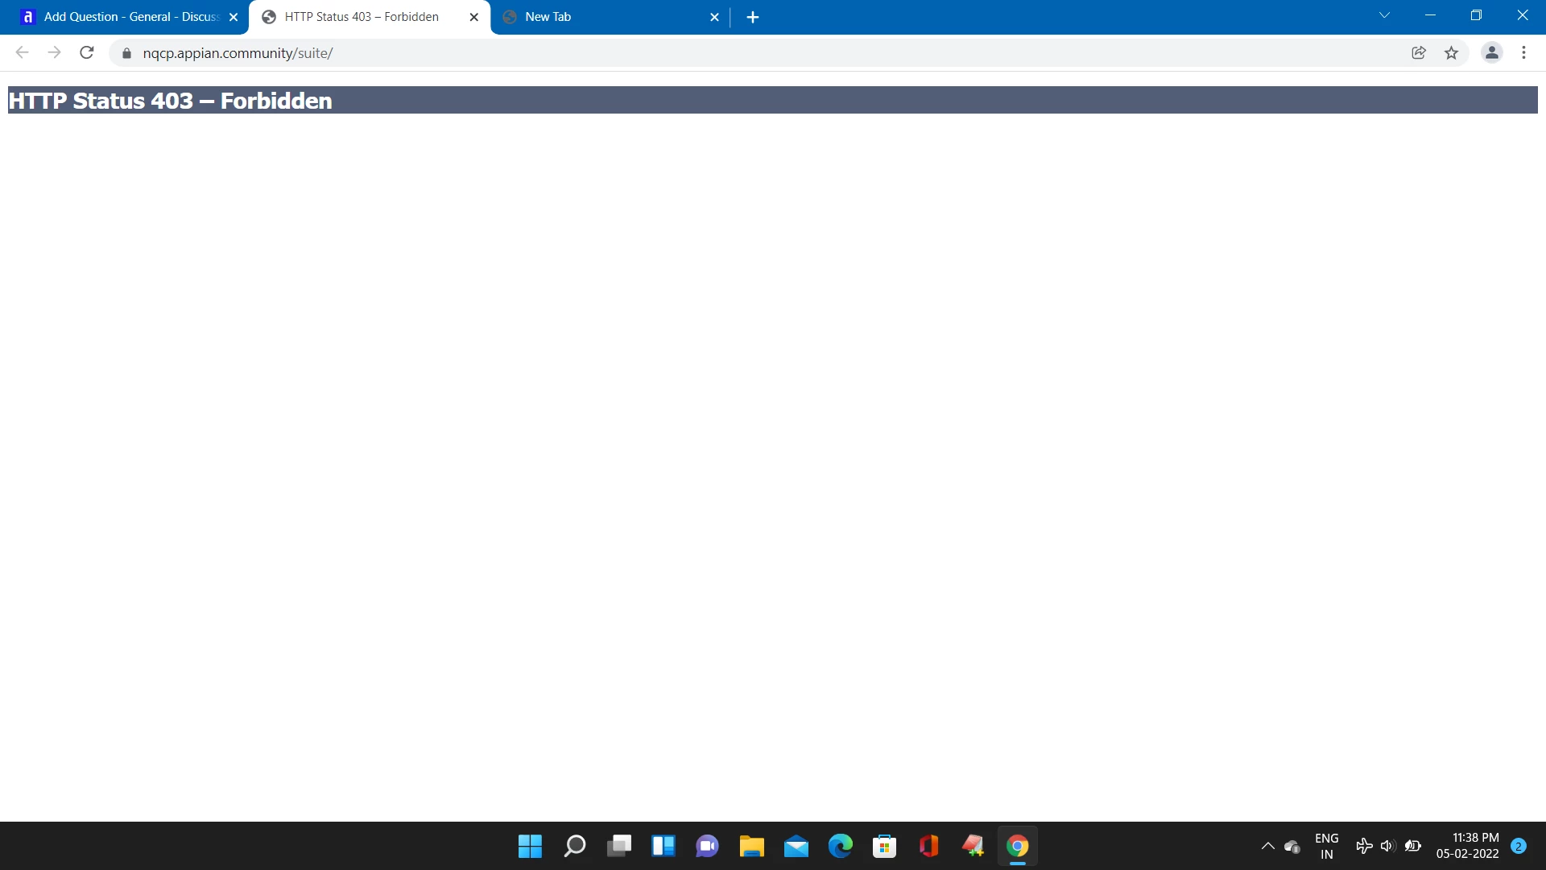Open notification badge showing 2
This screenshot has height=870, width=1546.
[1519, 846]
